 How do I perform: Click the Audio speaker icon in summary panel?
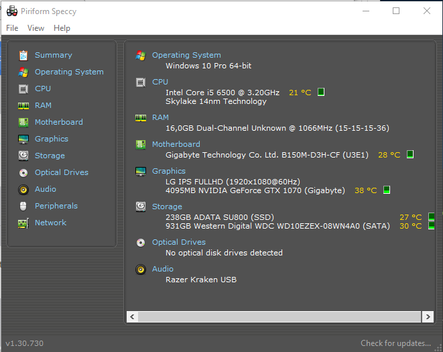pos(141,270)
